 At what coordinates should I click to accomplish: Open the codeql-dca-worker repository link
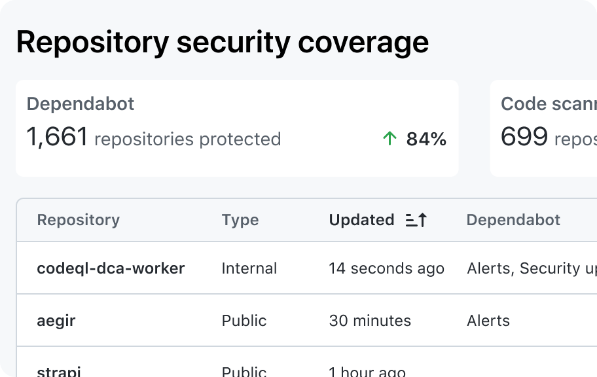pos(111,268)
